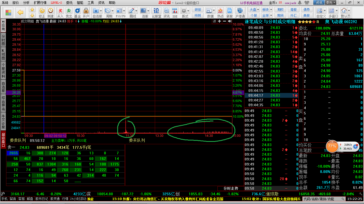
Task: Open the 帮助 menu
Action: 112,3
